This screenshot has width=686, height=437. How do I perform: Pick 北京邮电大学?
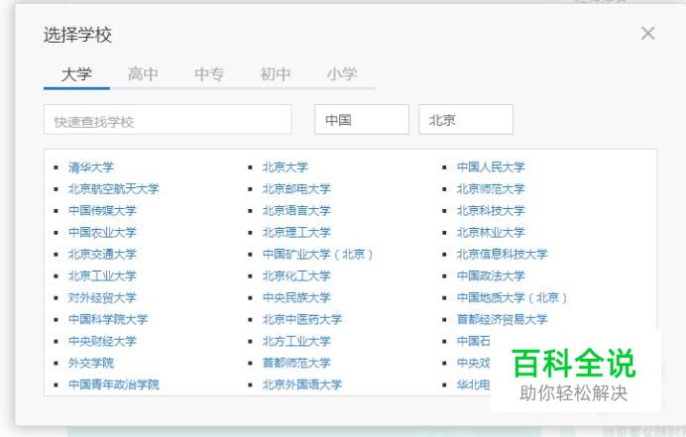point(296,189)
